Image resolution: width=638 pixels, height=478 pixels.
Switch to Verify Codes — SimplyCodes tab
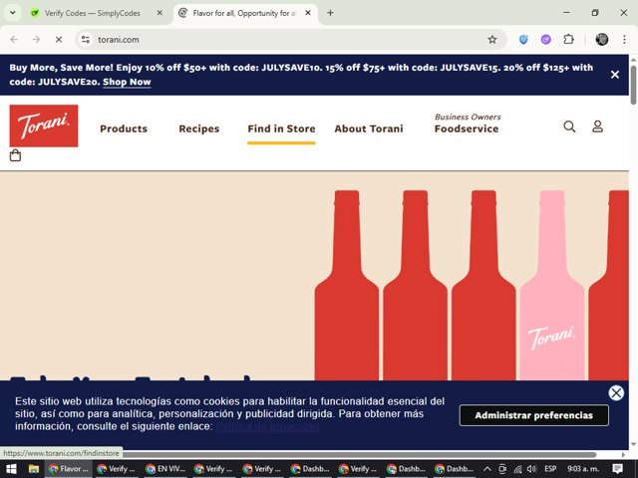click(93, 13)
